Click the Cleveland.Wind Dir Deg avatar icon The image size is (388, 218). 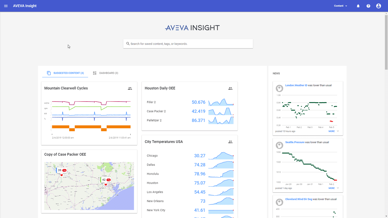click(x=279, y=202)
